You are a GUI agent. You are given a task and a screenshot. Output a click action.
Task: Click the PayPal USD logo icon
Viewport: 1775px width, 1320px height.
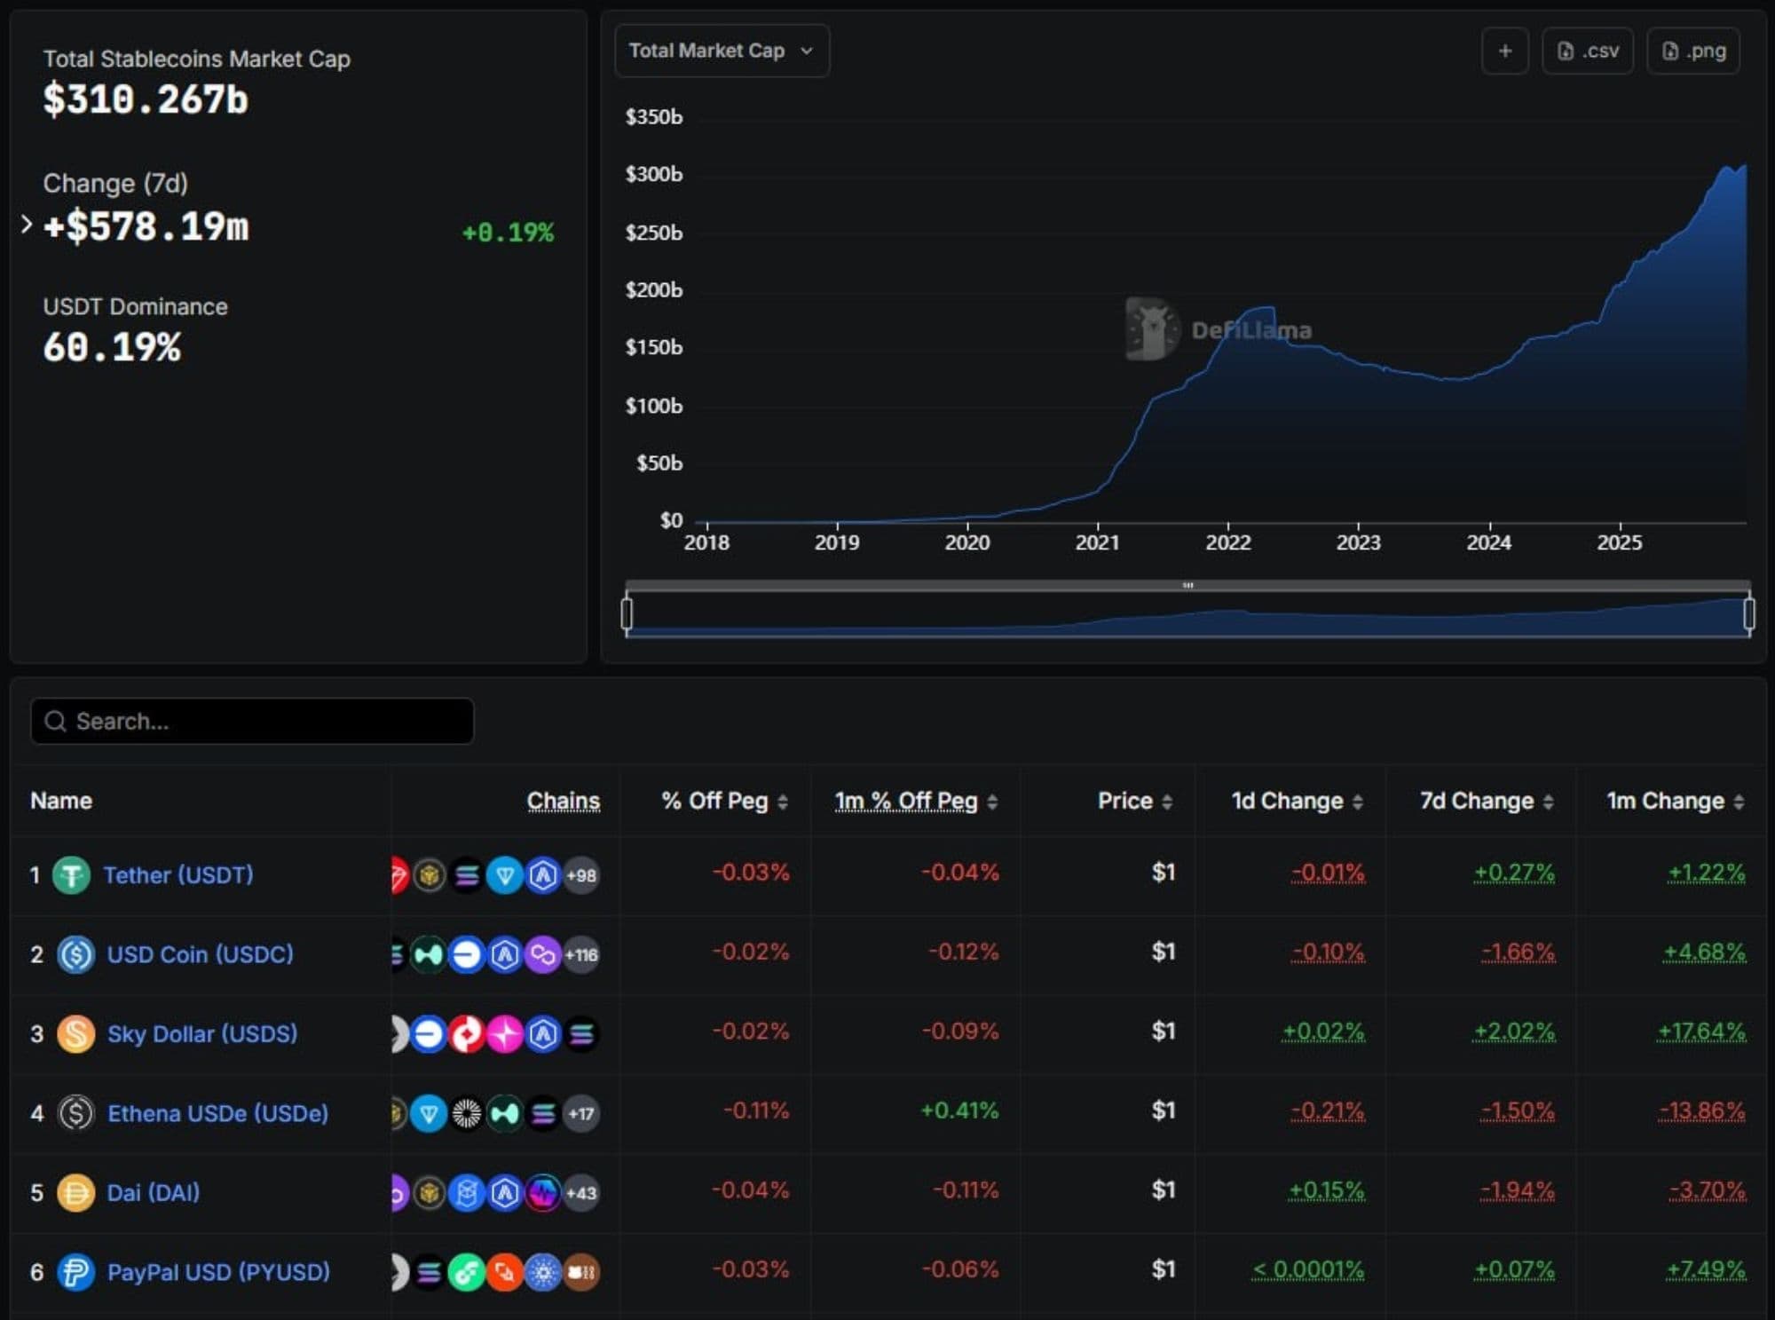pyautogui.click(x=75, y=1272)
